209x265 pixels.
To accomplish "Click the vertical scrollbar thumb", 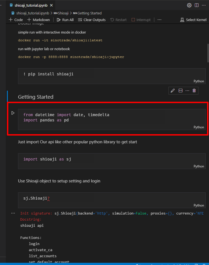I will pos(208,53).
